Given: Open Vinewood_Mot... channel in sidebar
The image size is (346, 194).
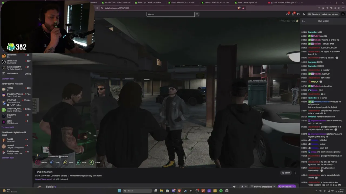Looking at the screenshot, I should pyautogui.click(x=16, y=110).
